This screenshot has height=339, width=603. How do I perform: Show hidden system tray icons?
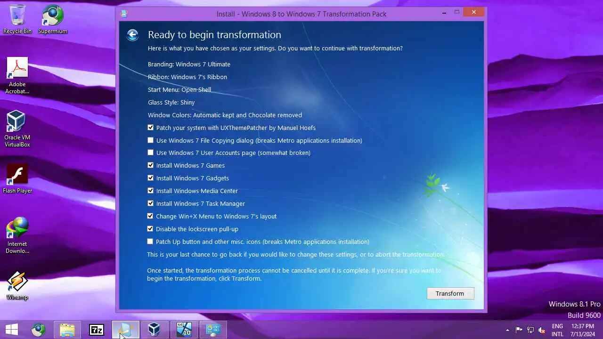(507, 330)
